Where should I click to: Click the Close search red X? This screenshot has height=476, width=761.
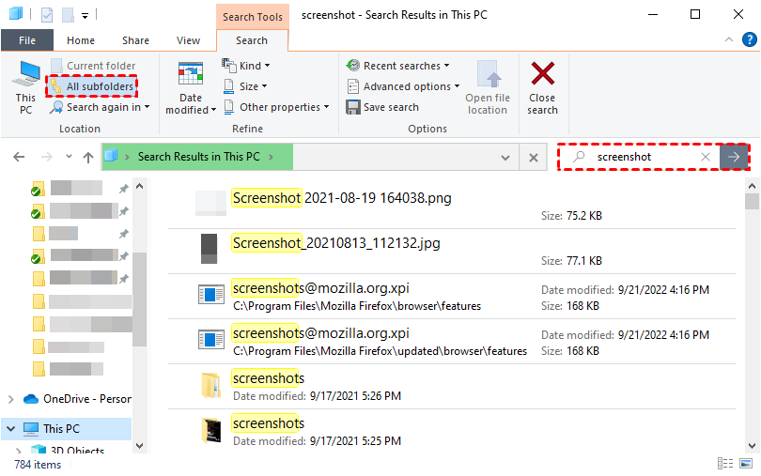click(542, 86)
